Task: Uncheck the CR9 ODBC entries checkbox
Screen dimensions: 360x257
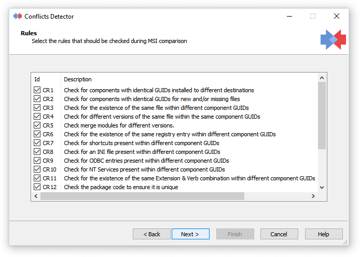Action: pyautogui.click(x=37, y=161)
